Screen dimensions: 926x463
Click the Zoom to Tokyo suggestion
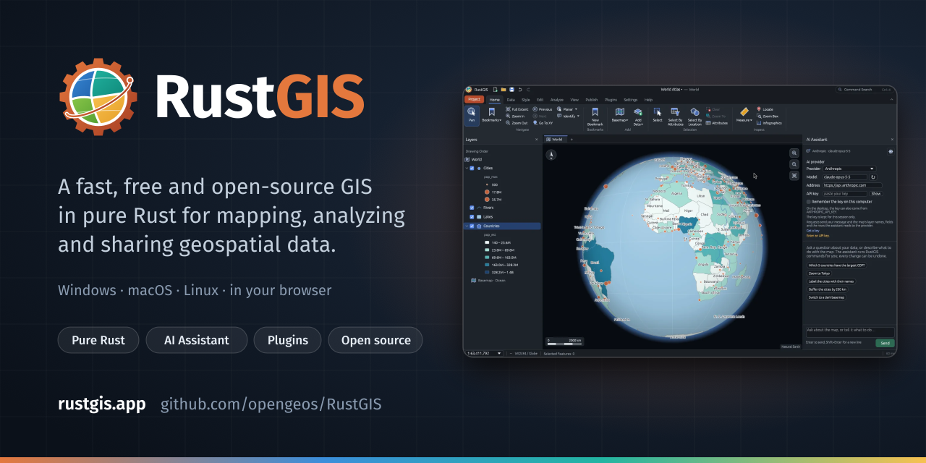tap(819, 273)
